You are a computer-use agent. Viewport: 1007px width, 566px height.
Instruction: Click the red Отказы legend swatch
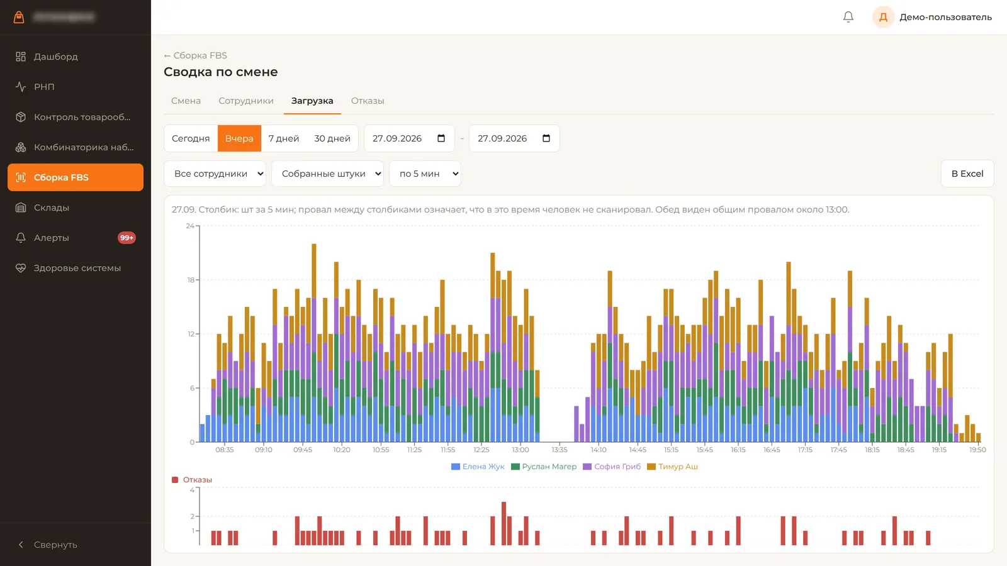(175, 480)
